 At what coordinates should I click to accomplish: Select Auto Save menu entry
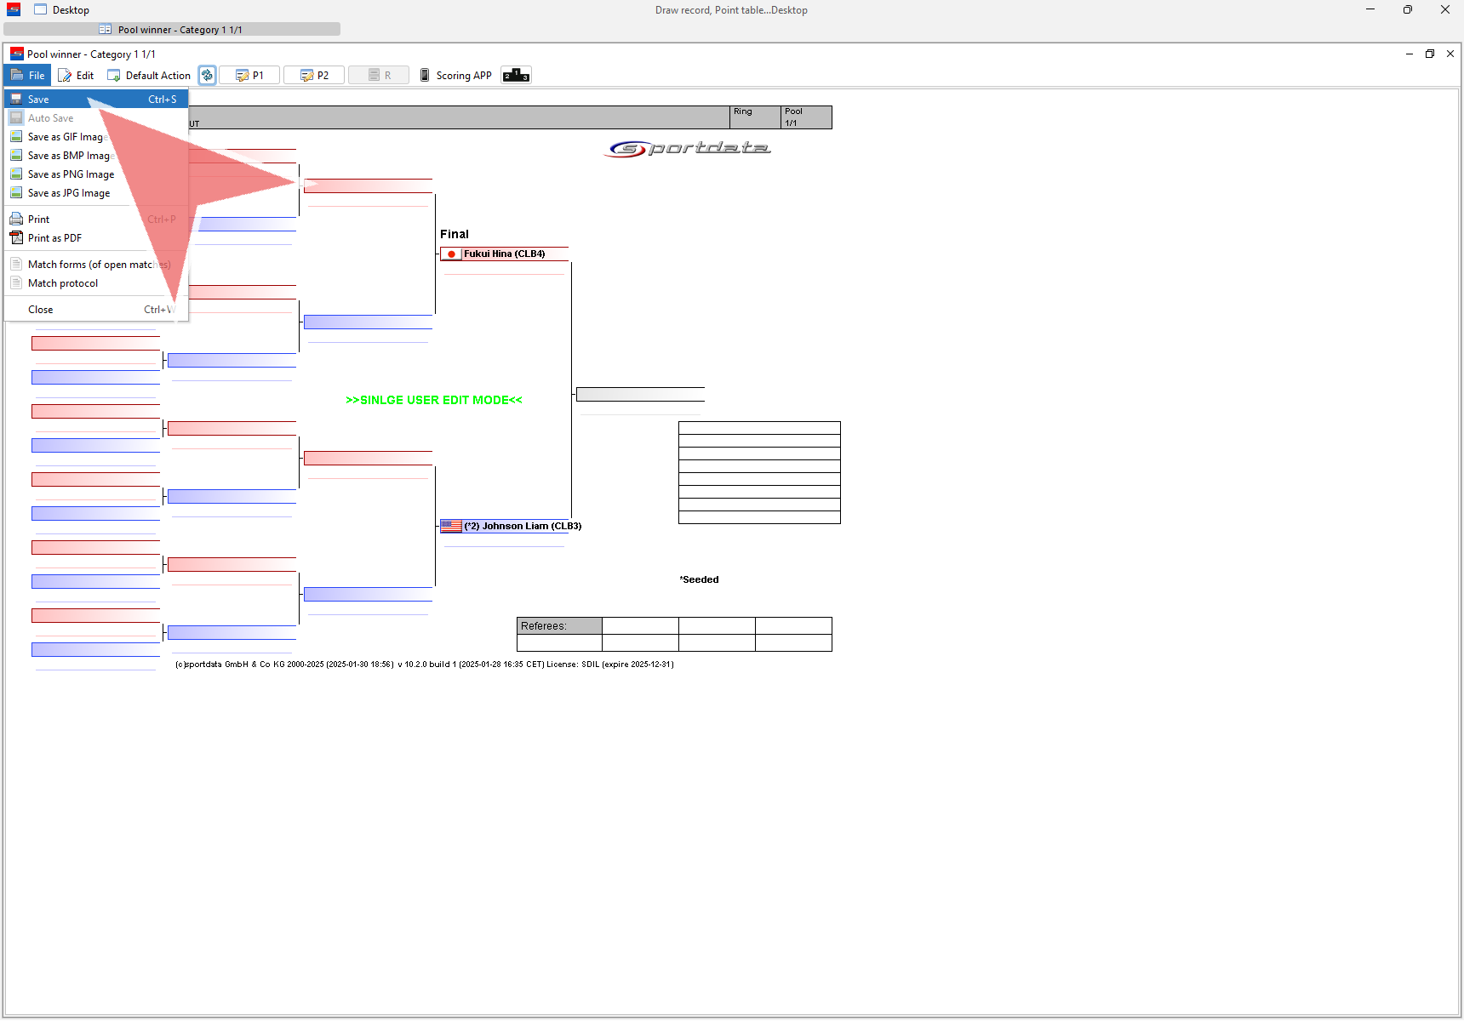coord(96,118)
